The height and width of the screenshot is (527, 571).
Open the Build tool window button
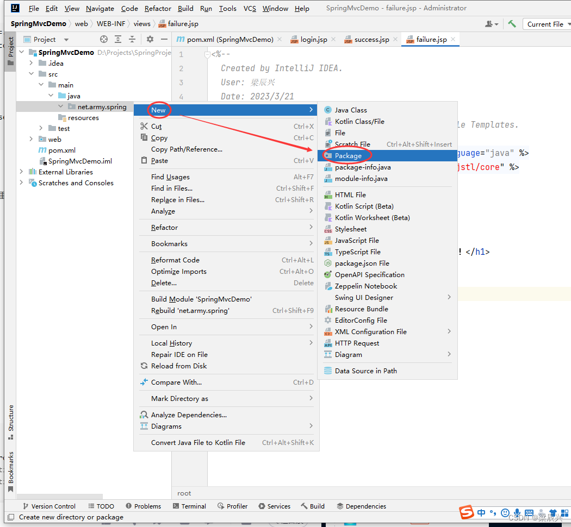coord(313,506)
